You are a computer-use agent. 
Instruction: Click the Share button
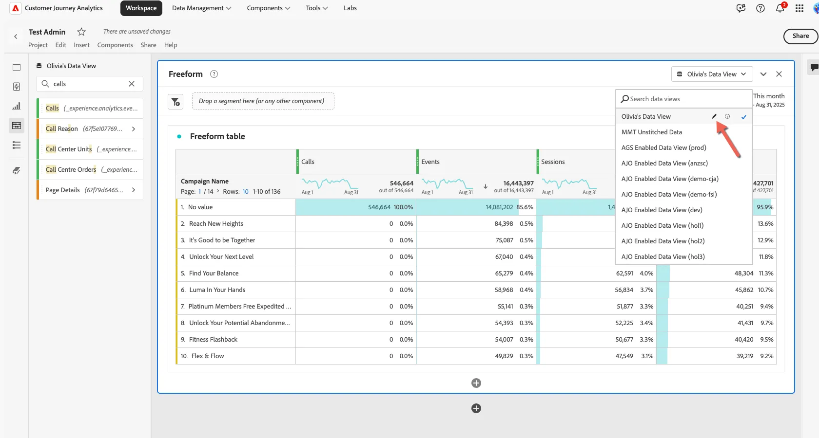[800, 36]
